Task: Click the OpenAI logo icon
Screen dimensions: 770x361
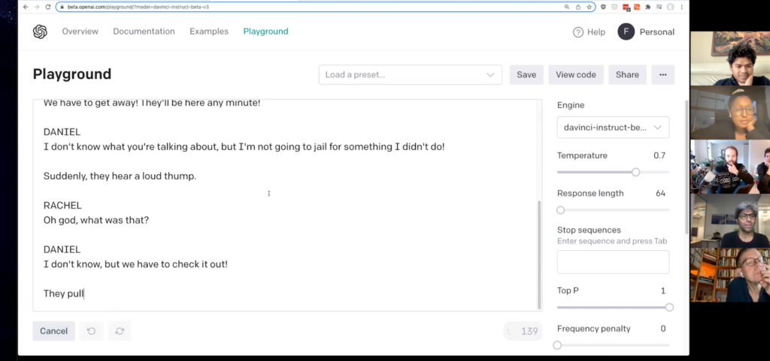Action: coord(40,32)
